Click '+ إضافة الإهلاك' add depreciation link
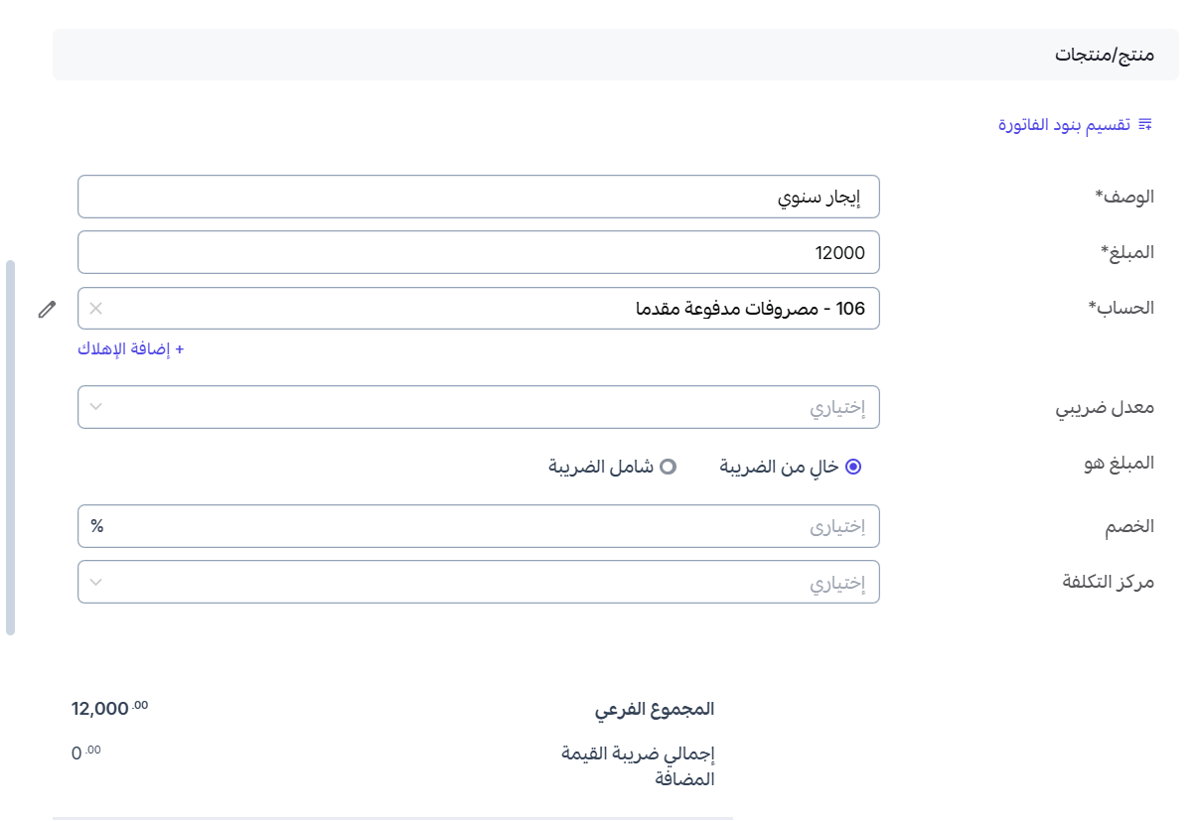1198x821 pixels. click(x=131, y=348)
